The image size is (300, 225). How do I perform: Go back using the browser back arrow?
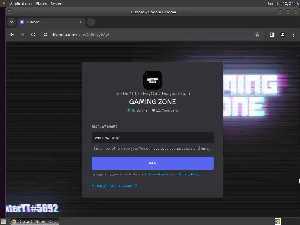pyautogui.click(x=12, y=35)
